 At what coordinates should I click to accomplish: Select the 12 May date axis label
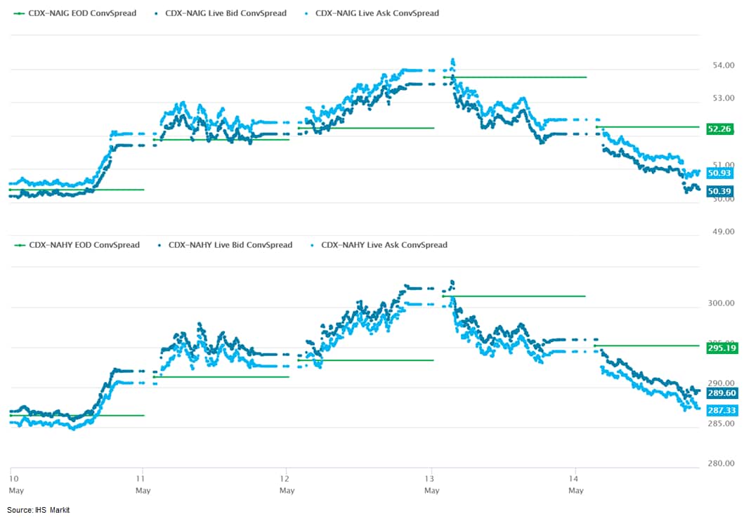click(287, 485)
